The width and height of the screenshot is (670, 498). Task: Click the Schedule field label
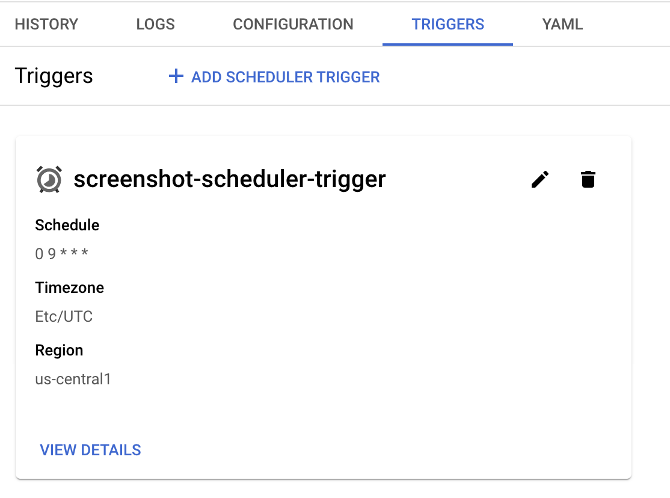67,225
